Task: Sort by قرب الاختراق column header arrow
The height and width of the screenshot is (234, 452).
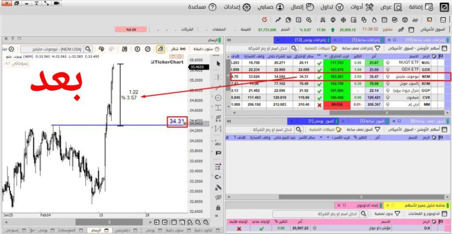Action: click(326, 56)
